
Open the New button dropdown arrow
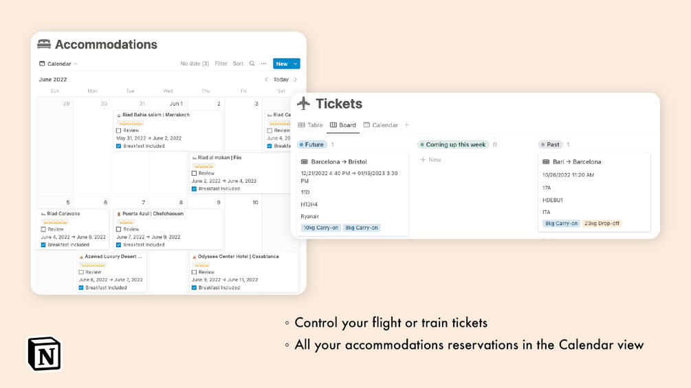(296, 64)
